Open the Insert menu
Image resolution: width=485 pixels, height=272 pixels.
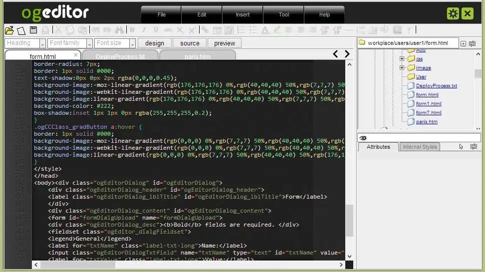(242, 14)
